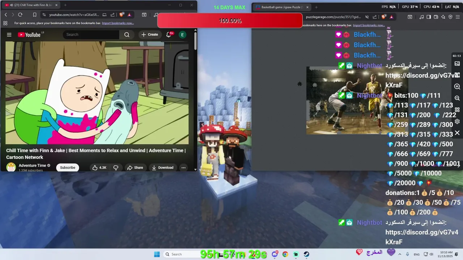This screenshot has height=260, width=463.
Task: Open the Create menu on YouTube
Action: pyautogui.click(x=150, y=35)
